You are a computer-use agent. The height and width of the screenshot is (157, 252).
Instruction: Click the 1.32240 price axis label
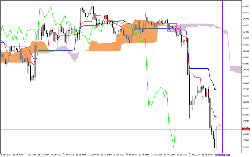(246, 140)
